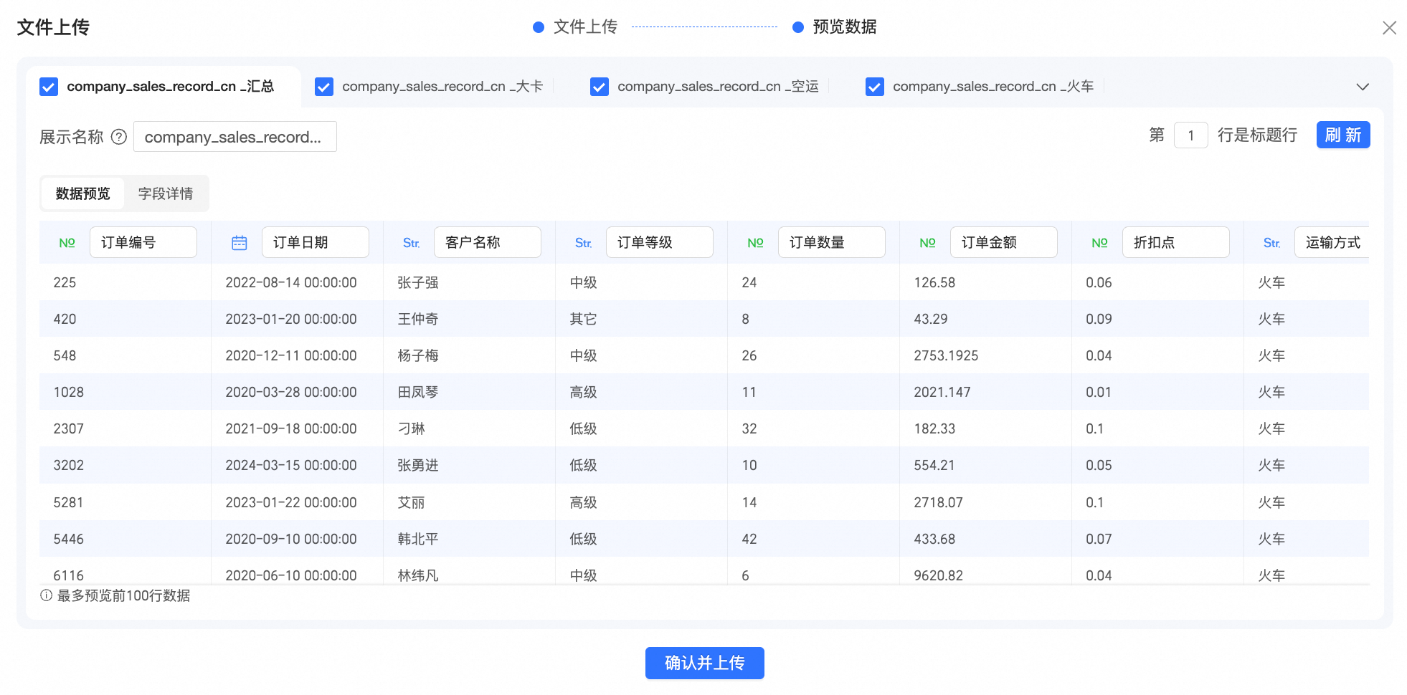
Task: Click the order number cell 5446
Action: pos(69,539)
